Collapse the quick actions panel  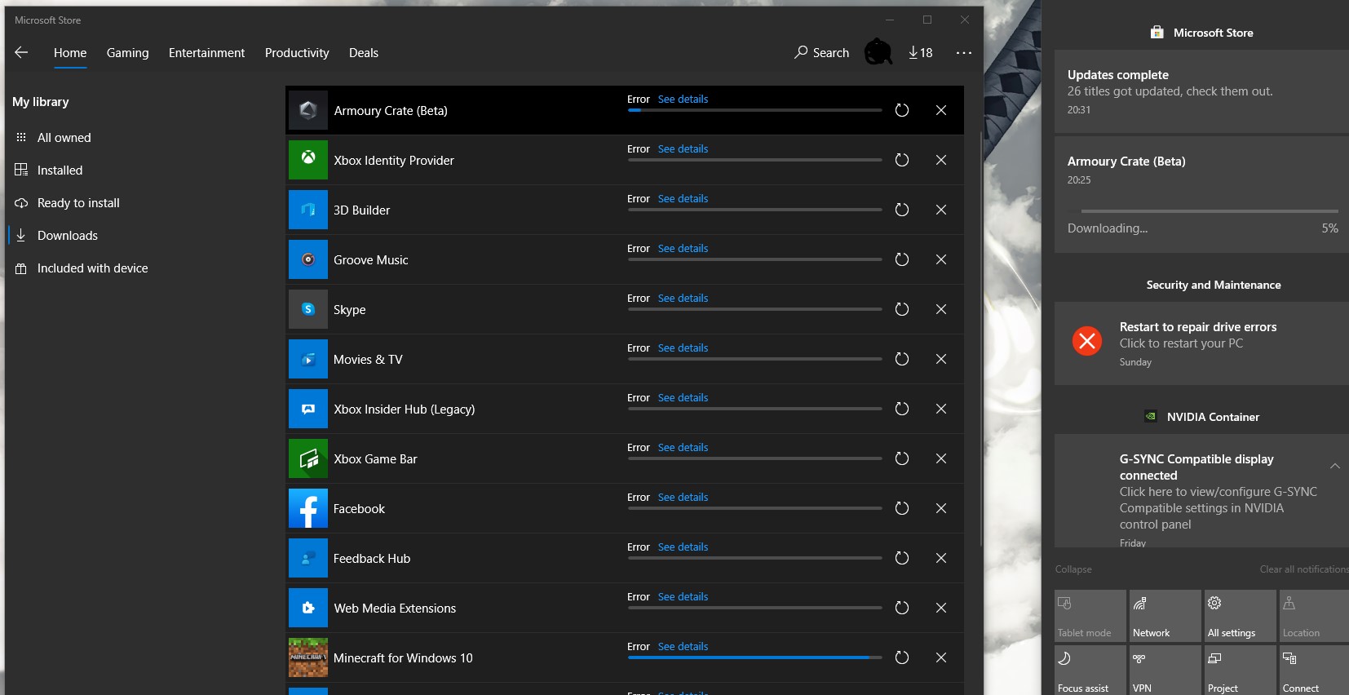point(1073,569)
